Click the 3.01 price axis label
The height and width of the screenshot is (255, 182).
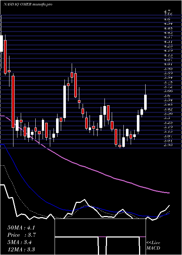coord(168,140)
